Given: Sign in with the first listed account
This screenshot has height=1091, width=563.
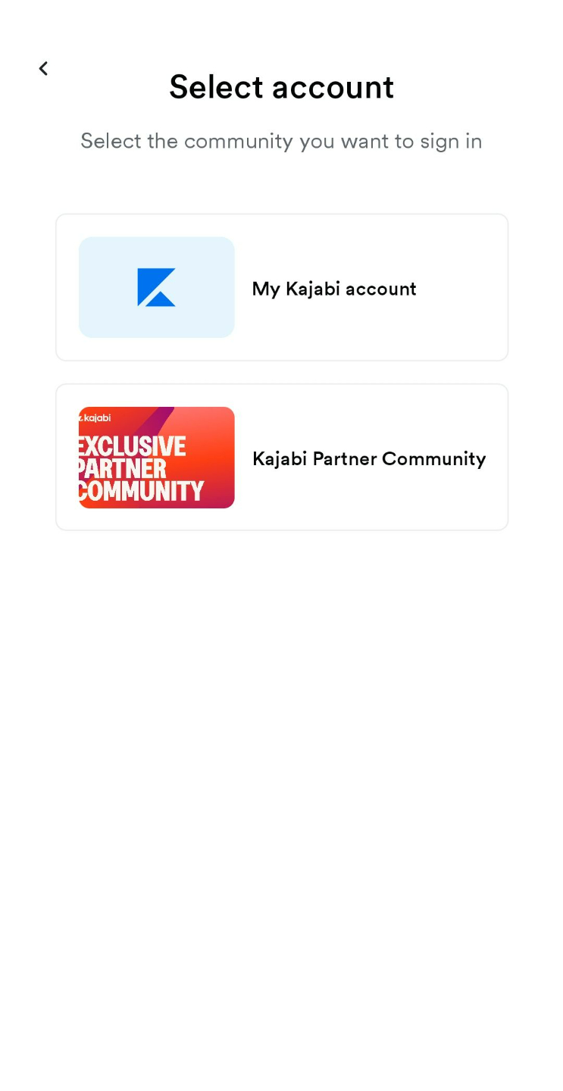Looking at the screenshot, I should [x=282, y=287].
